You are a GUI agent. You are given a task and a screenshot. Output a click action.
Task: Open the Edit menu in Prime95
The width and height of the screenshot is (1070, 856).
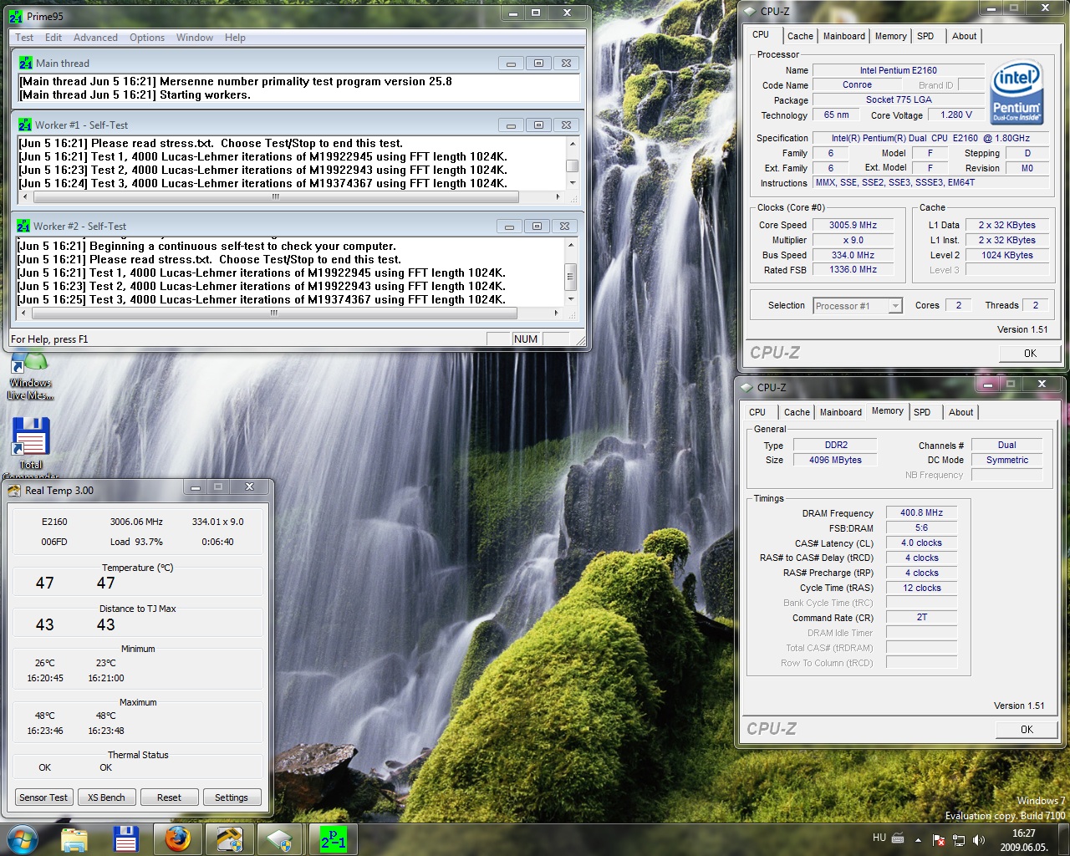click(x=53, y=38)
